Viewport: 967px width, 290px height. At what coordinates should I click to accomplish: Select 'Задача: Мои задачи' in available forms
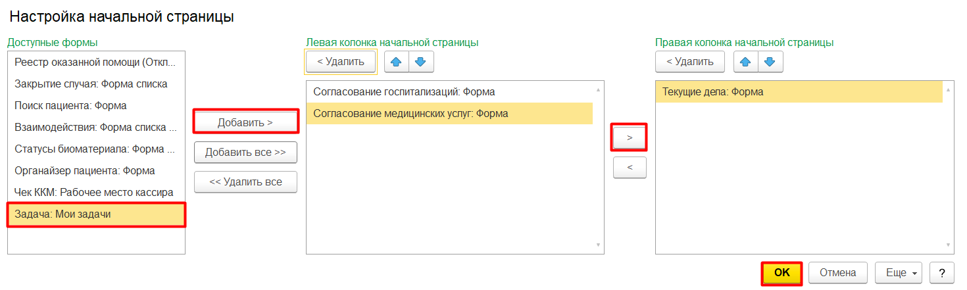pos(96,214)
